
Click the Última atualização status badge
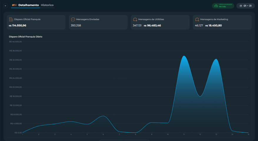[x=223, y=6]
